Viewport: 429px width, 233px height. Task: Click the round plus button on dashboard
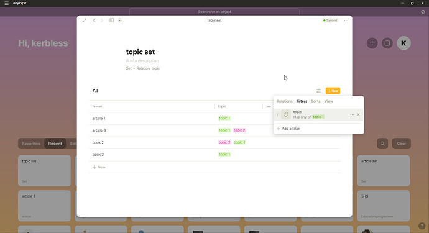372,43
